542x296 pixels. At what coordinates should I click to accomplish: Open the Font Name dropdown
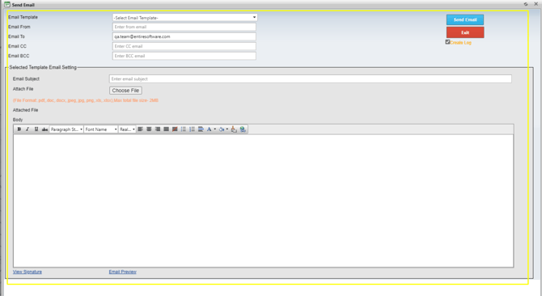click(101, 129)
